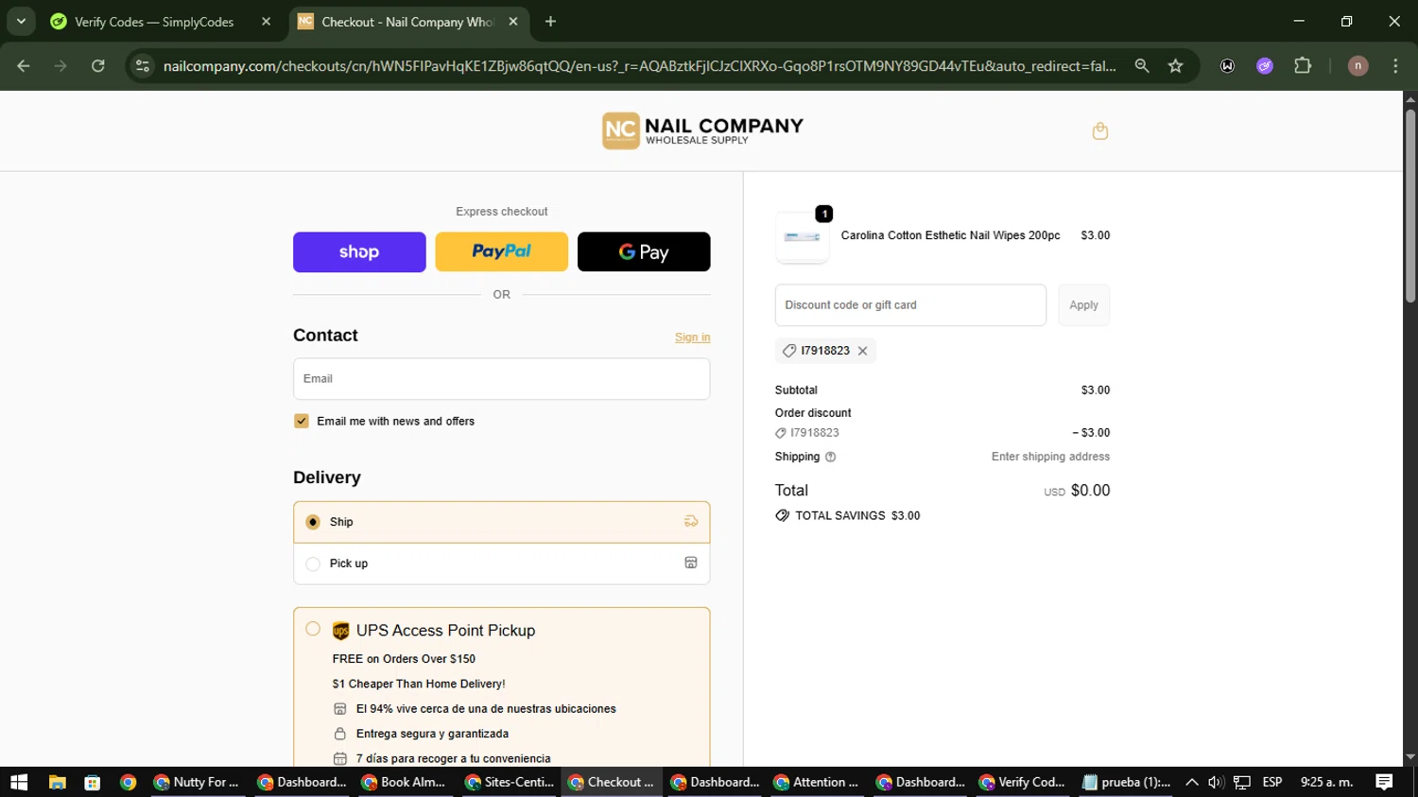Click the browser back arrow
Screen dimensions: 1418x797
pos(24,66)
